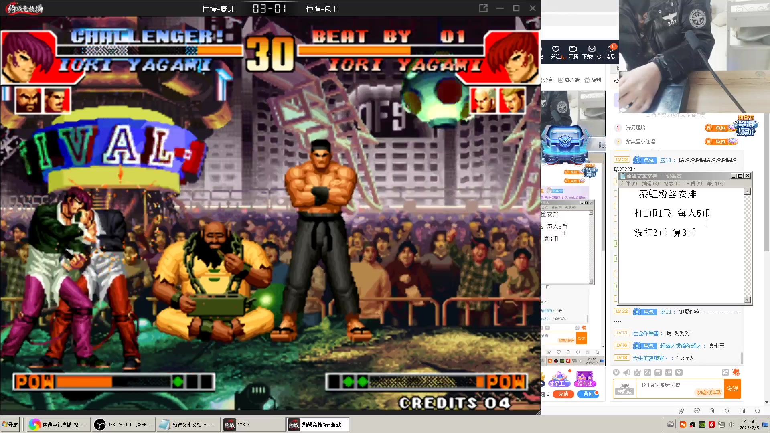Click the megaphone horn icon in chat toolbar
Viewport: 770px width, 433px height.
pos(627,372)
